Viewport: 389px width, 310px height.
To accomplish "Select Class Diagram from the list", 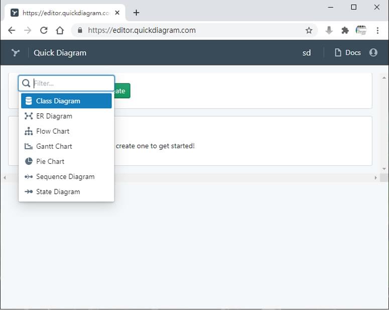I will point(66,101).
